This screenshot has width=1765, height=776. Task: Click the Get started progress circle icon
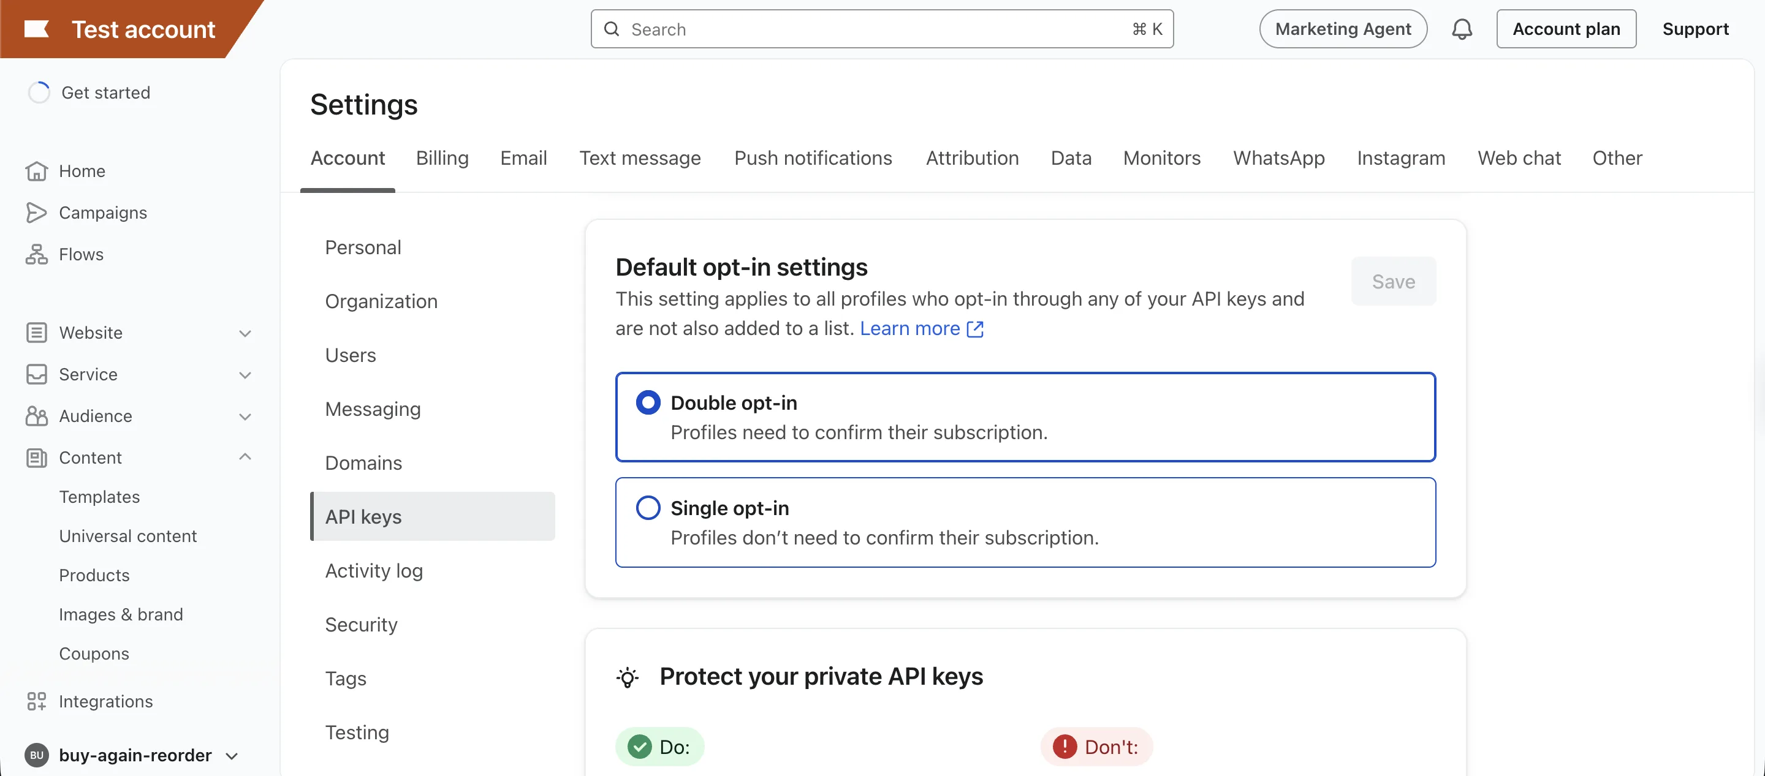(39, 92)
